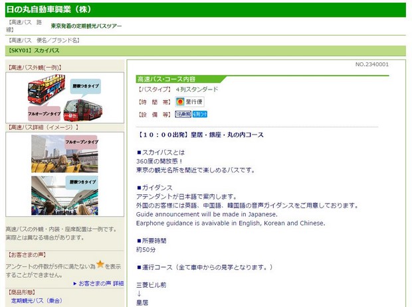Click the 屋根つきタイプ interior photo
This screenshot has height=307, width=412.
(64, 196)
